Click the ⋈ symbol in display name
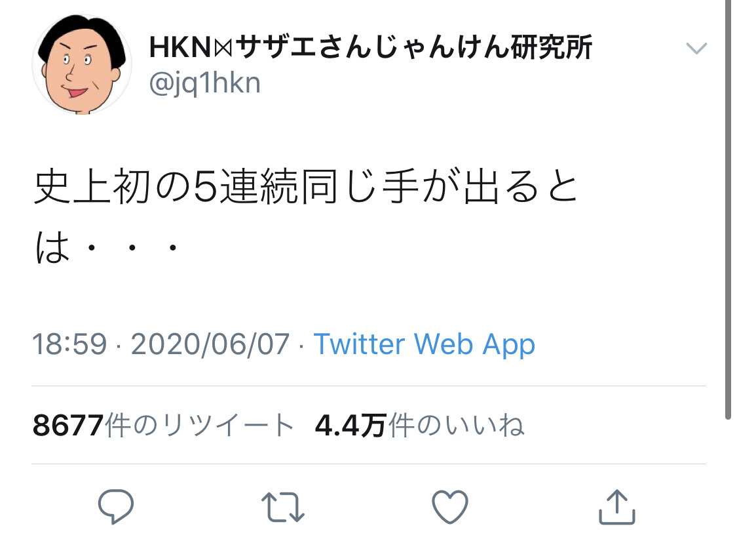 (x=223, y=49)
